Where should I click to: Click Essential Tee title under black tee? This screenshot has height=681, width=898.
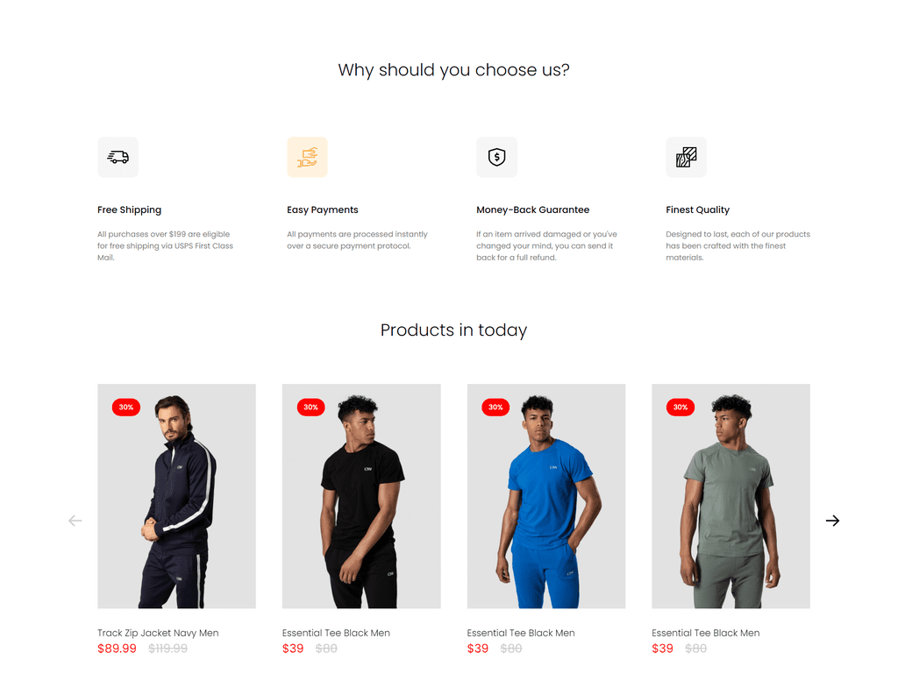(336, 633)
